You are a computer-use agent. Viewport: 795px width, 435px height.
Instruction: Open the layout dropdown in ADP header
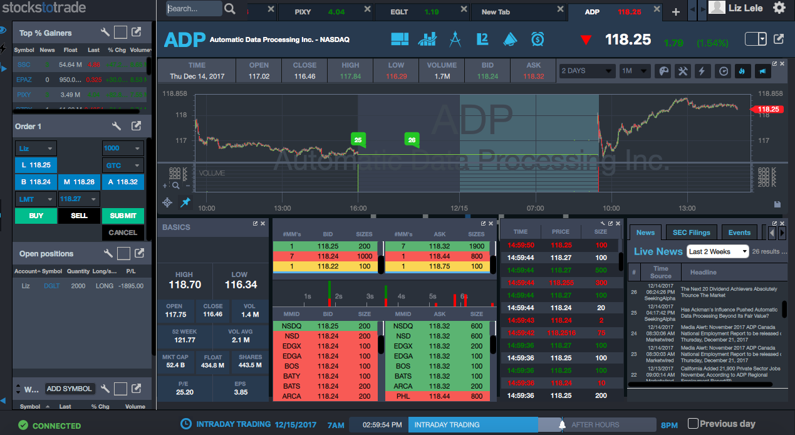(756, 39)
